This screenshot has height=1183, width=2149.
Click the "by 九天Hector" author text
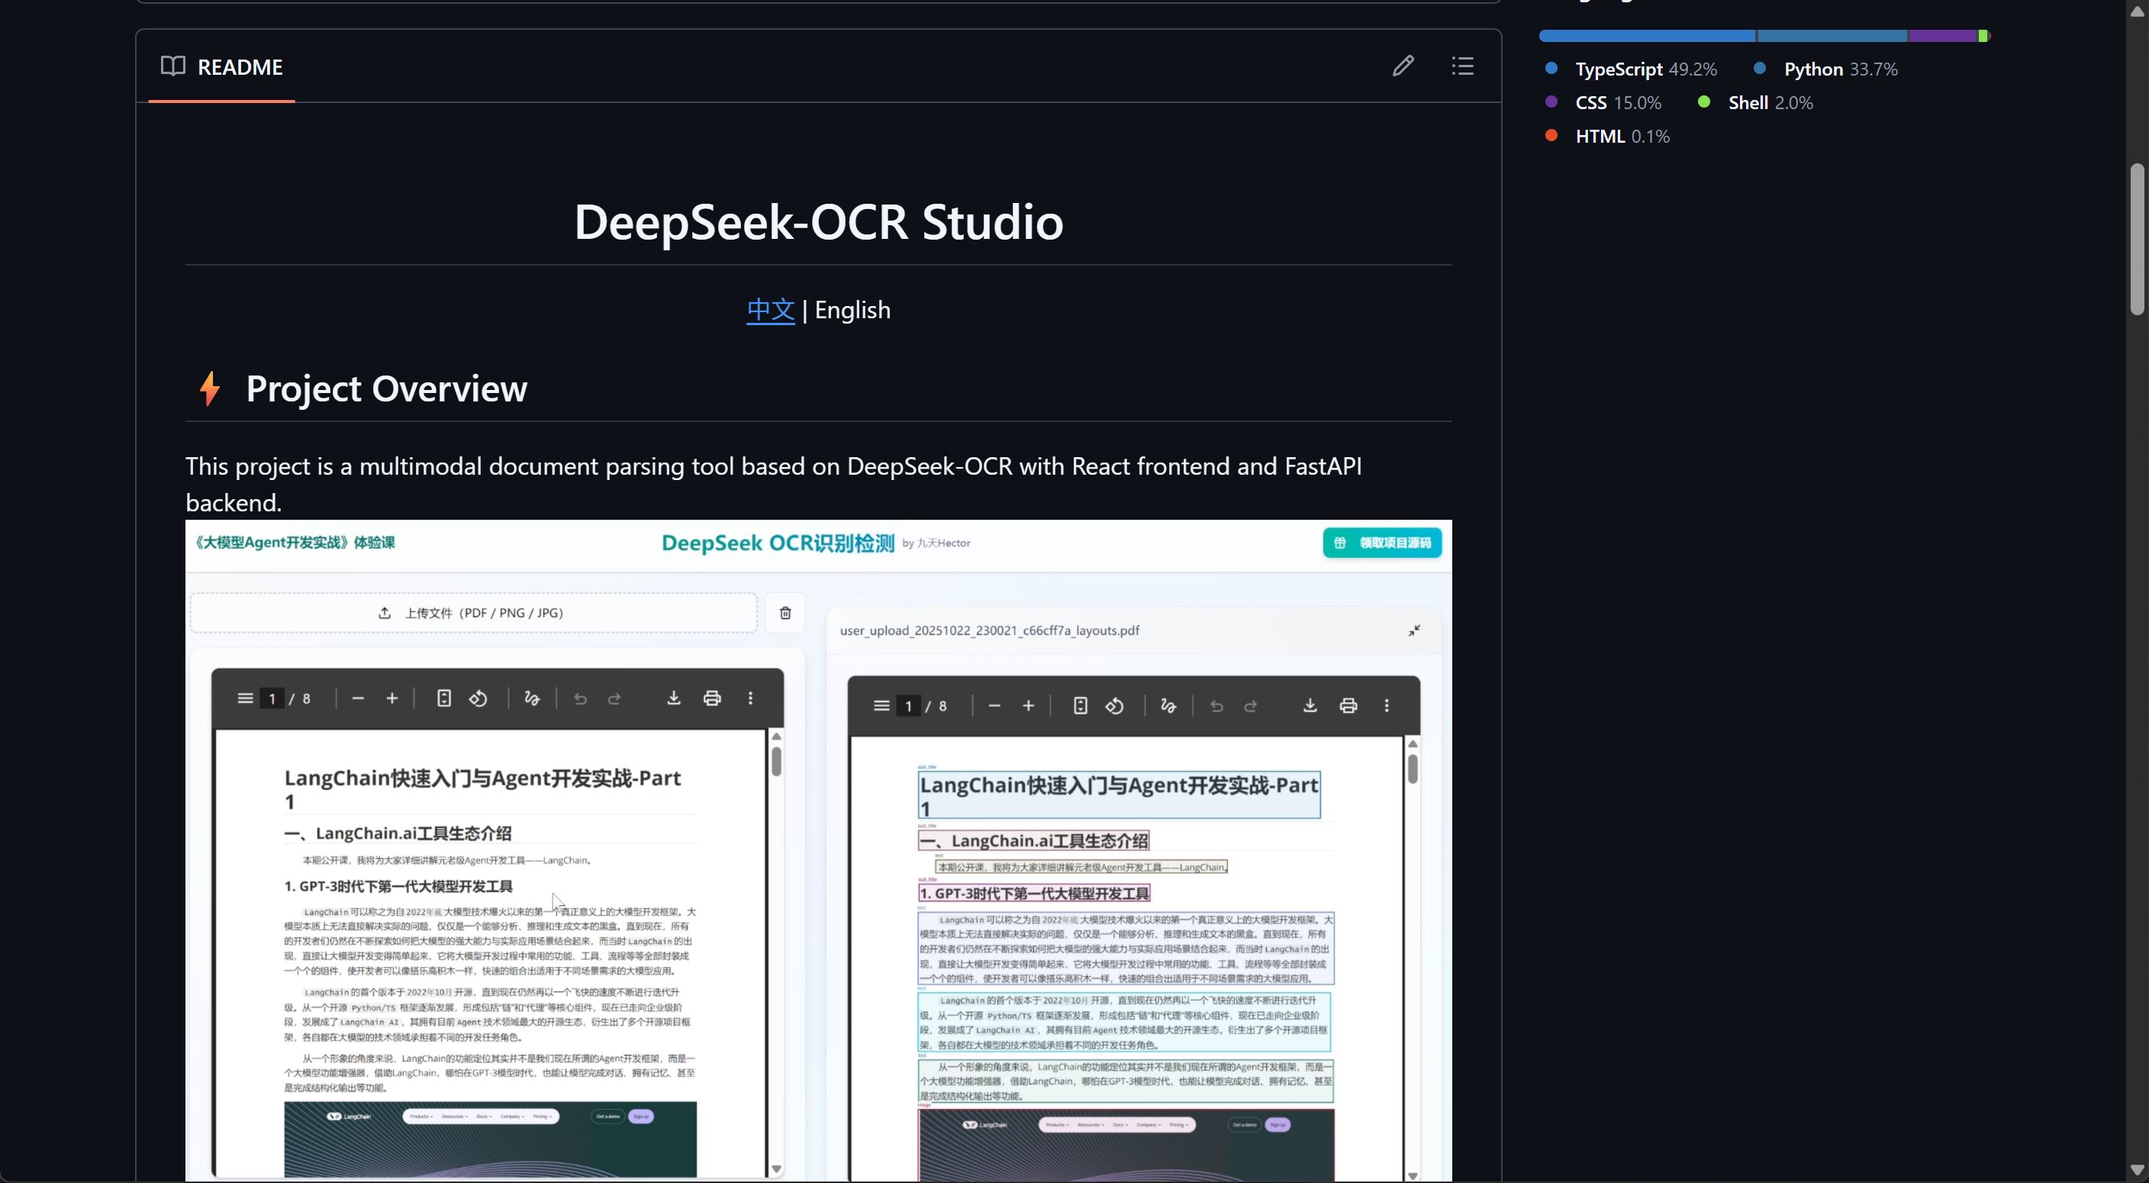click(x=936, y=543)
